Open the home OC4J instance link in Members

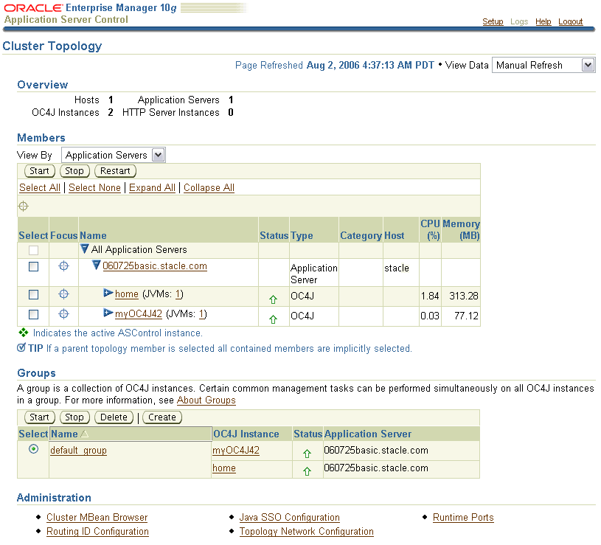127,294
